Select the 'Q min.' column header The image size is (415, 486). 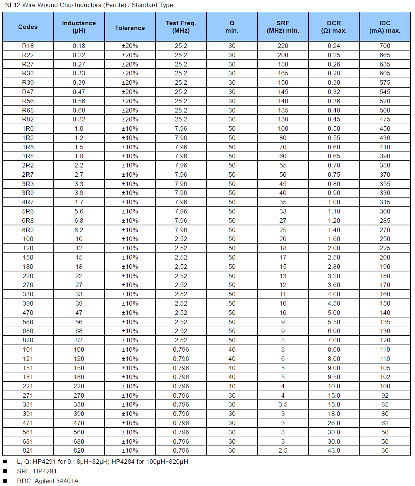pyautogui.click(x=232, y=27)
